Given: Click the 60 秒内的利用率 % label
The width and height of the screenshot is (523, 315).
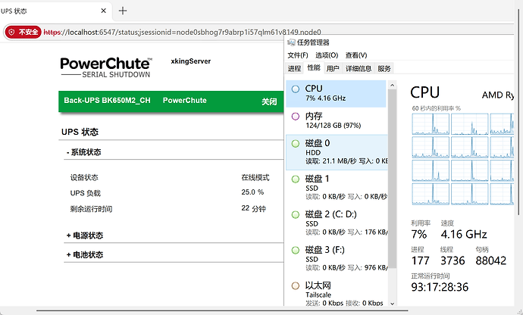Looking at the screenshot, I should [437, 108].
